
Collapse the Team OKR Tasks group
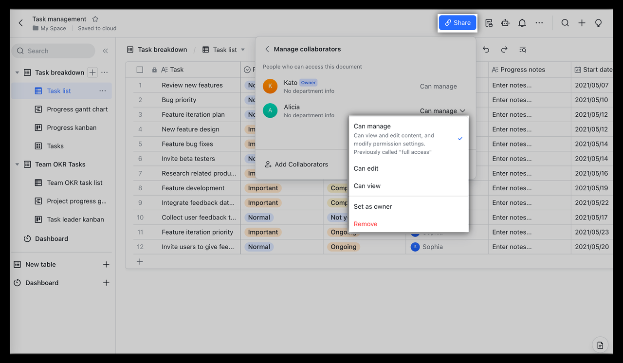point(17,164)
